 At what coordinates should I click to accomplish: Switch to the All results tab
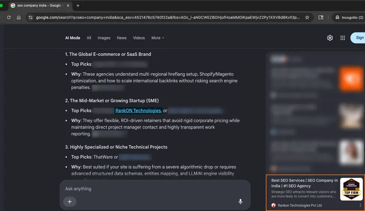pos(89,38)
